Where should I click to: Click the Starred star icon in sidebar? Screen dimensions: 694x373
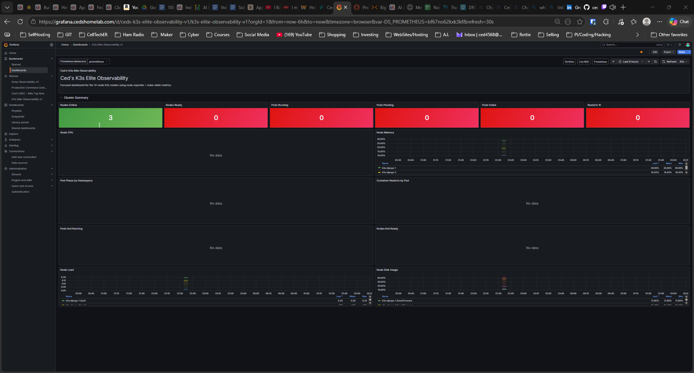[x=6, y=76]
